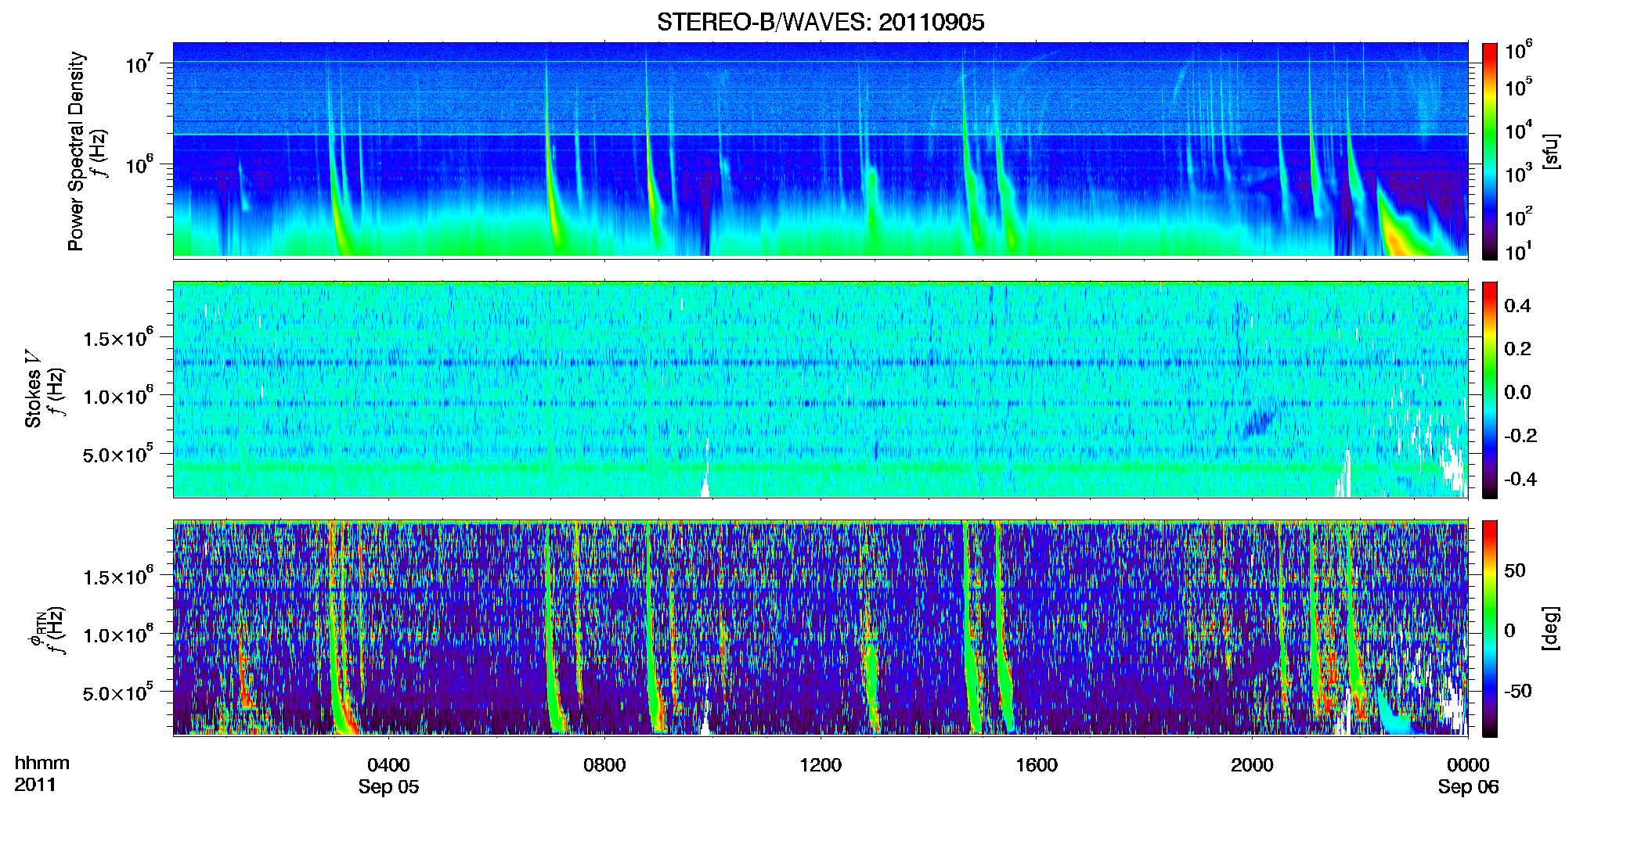The image size is (1641, 845).
Task: Click the top panel power spectral density color bar
Action: 1490,151
